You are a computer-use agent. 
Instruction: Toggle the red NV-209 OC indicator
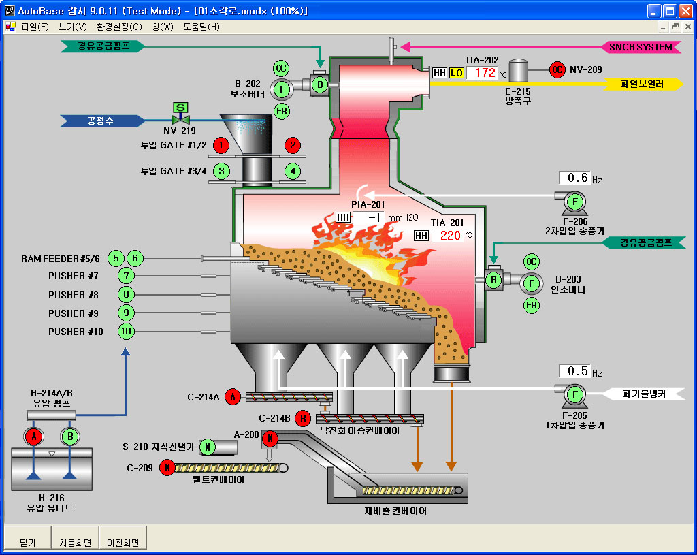557,69
